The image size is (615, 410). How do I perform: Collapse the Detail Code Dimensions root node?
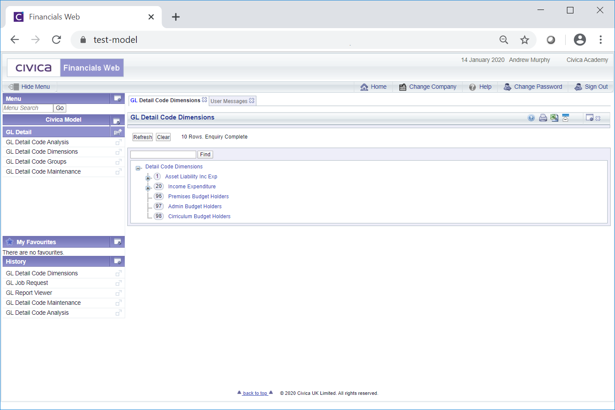138,168
